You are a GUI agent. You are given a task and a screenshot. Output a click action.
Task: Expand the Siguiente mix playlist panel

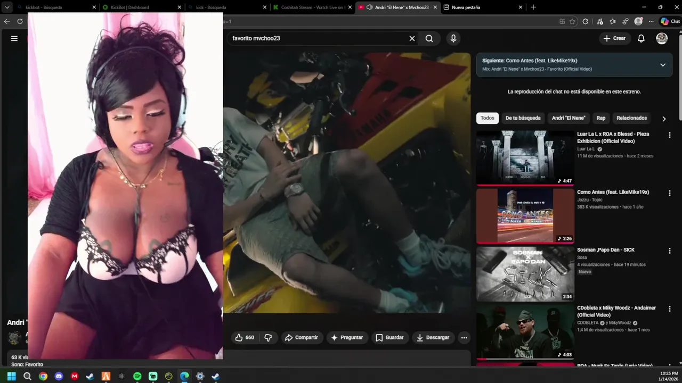(663, 65)
